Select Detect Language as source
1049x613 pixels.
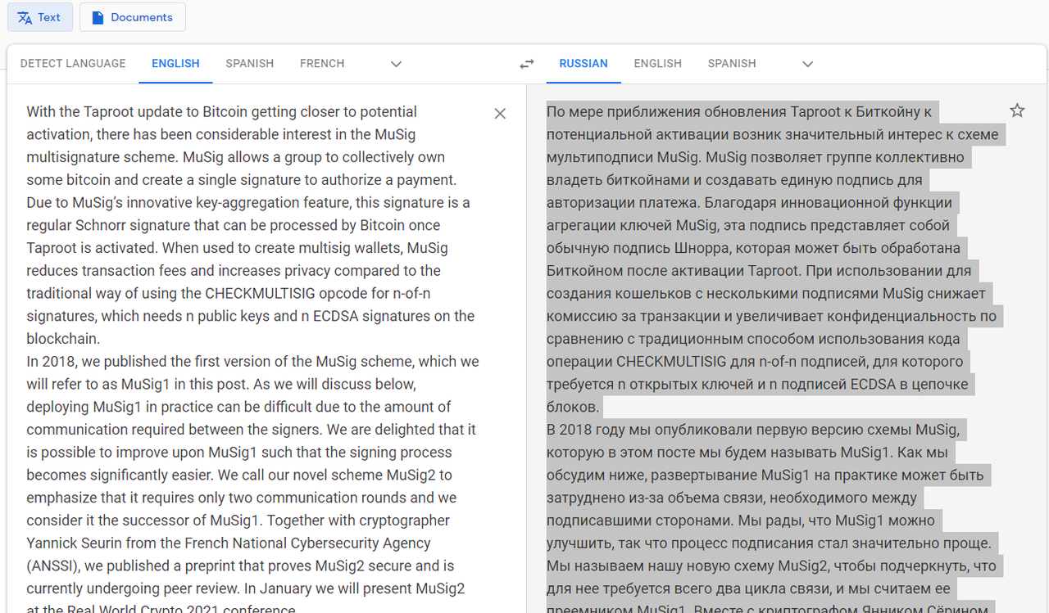coord(73,63)
